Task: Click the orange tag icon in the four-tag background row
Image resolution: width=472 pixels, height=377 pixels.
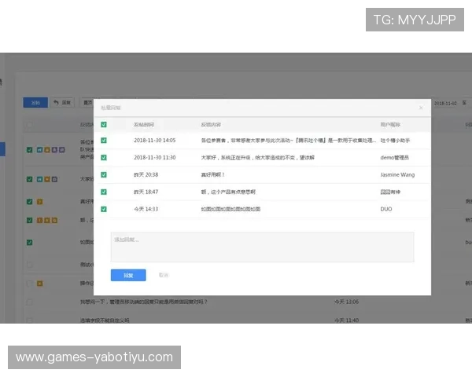Action: tap(47, 150)
